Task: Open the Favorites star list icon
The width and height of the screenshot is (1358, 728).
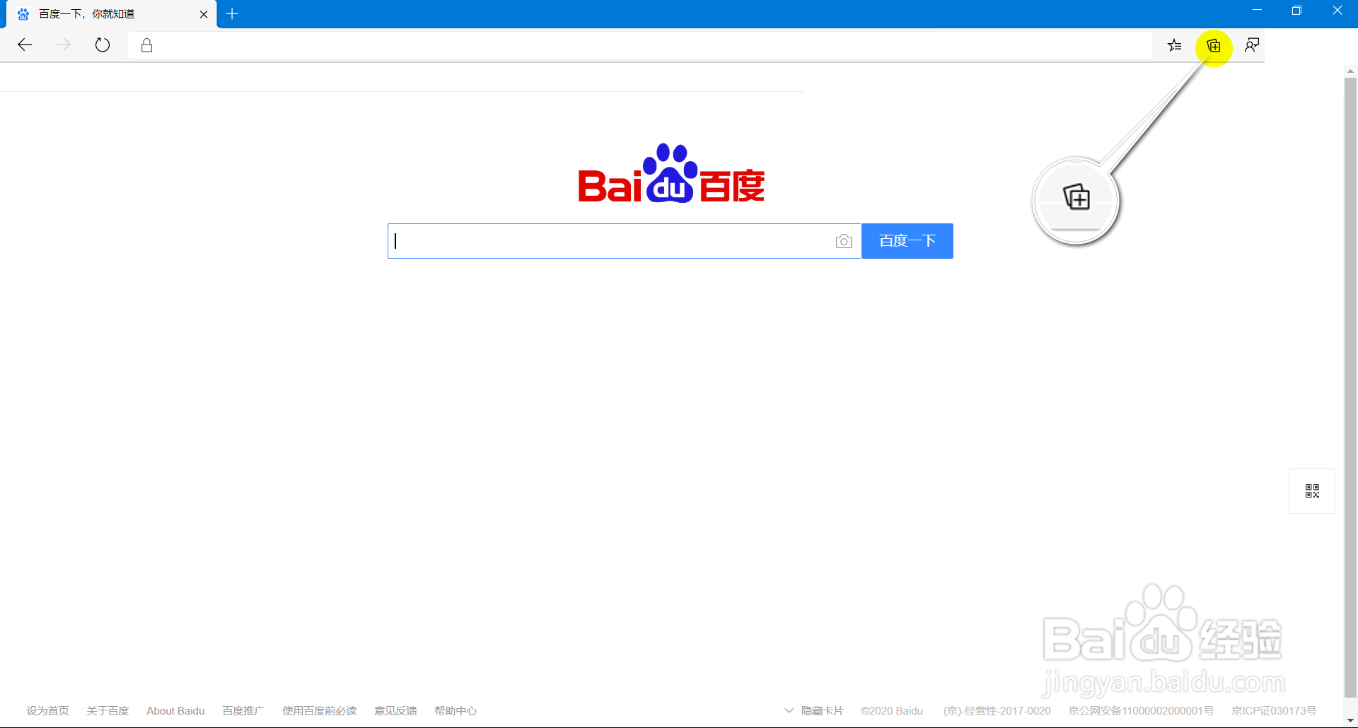Action: (x=1175, y=45)
